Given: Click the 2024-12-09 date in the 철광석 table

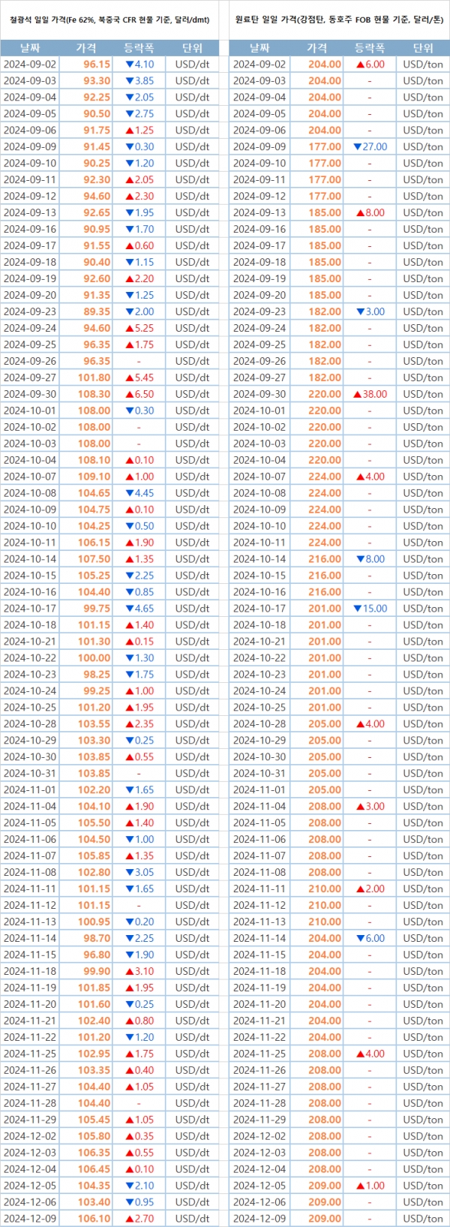Looking at the screenshot, I should point(30,1219).
